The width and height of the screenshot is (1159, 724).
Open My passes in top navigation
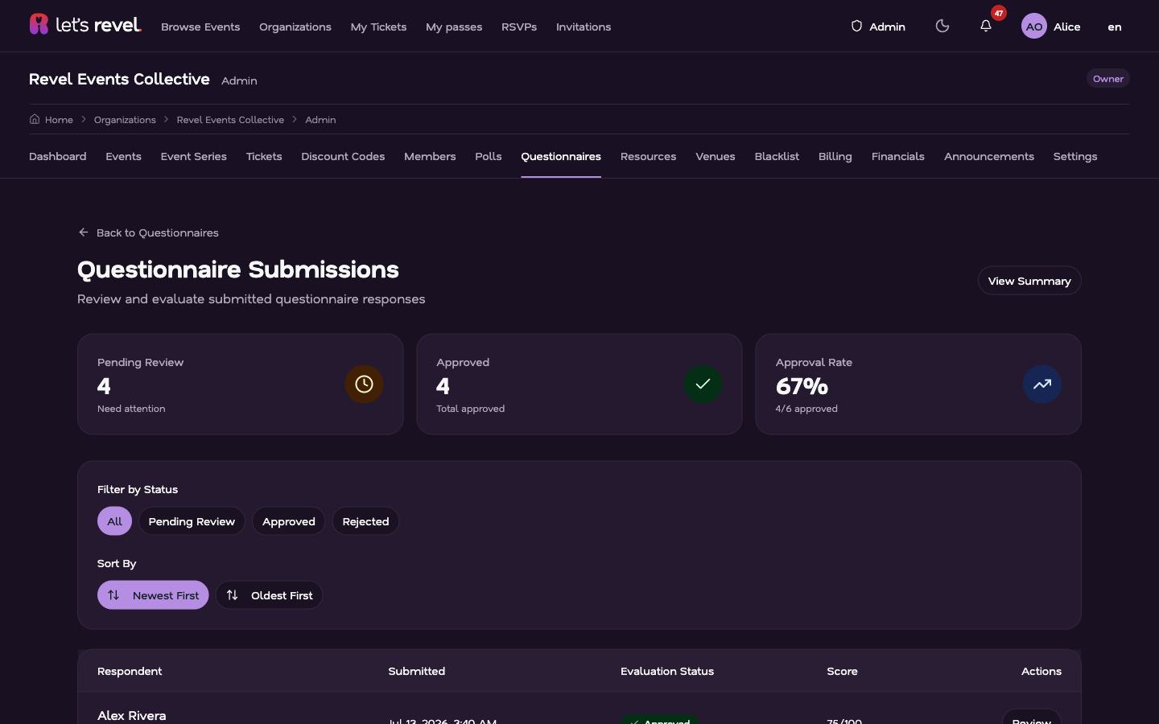pos(454,27)
